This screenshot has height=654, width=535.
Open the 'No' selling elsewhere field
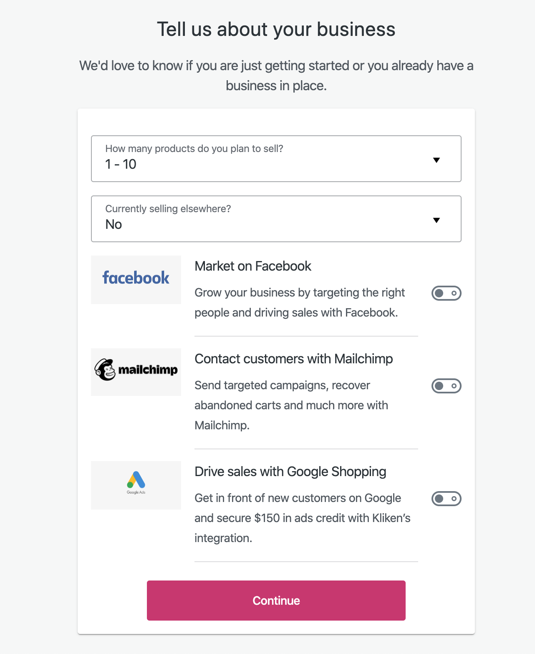point(276,219)
